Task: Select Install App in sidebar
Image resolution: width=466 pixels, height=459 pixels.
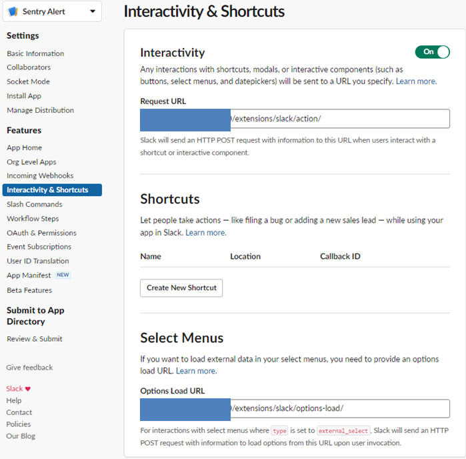Action: coord(24,96)
